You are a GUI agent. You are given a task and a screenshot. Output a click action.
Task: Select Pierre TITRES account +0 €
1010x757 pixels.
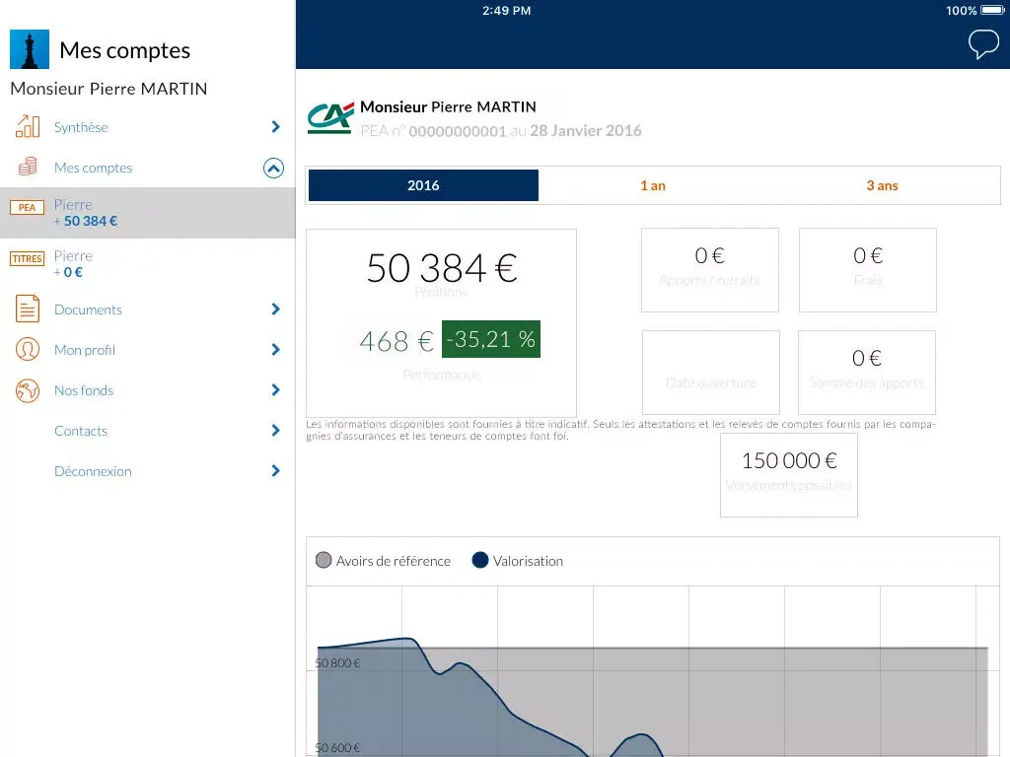pos(148,264)
